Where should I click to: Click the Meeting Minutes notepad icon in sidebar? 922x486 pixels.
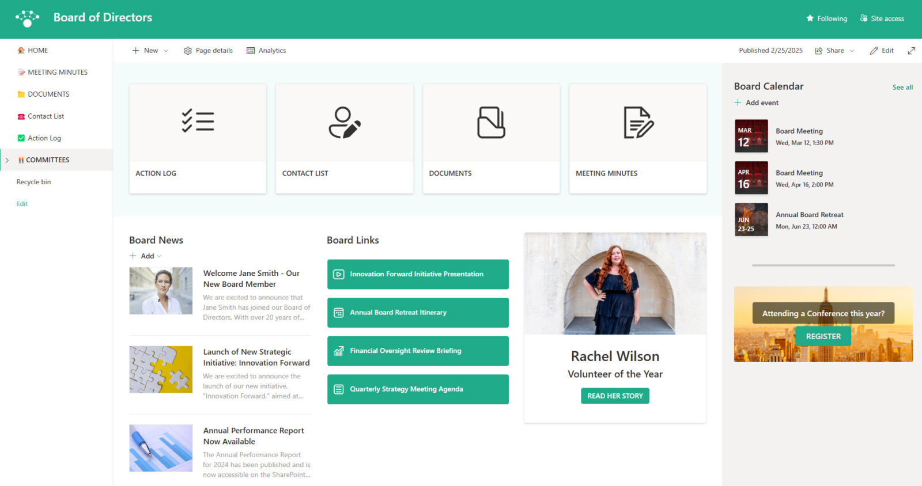point(21,73)
